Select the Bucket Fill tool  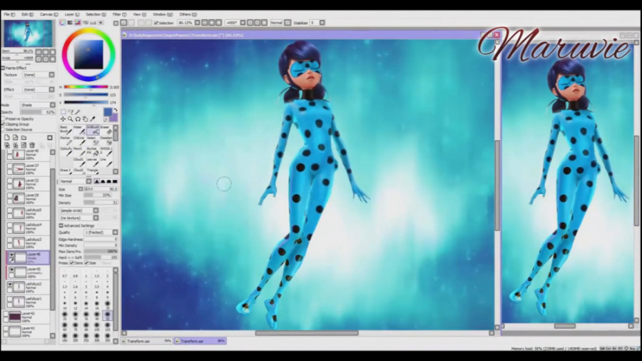click(x=93, y=151)
